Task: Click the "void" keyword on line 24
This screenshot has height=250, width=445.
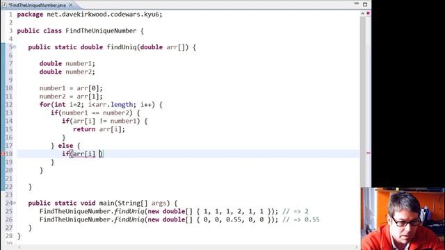Action: click(88, 203)
